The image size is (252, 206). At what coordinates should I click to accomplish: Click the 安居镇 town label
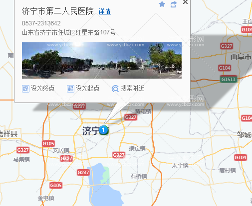(61, 150)
